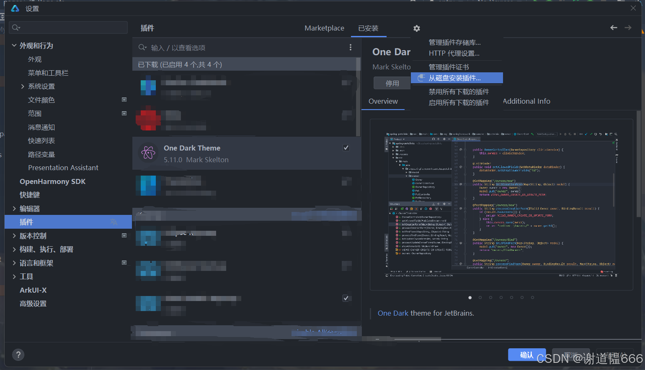Click the settings search magnifier icon

(16, 28)
